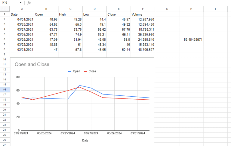The height and width of the screenshot is (146, 231).
Task: Select column I header
Action: click(215, 9)
